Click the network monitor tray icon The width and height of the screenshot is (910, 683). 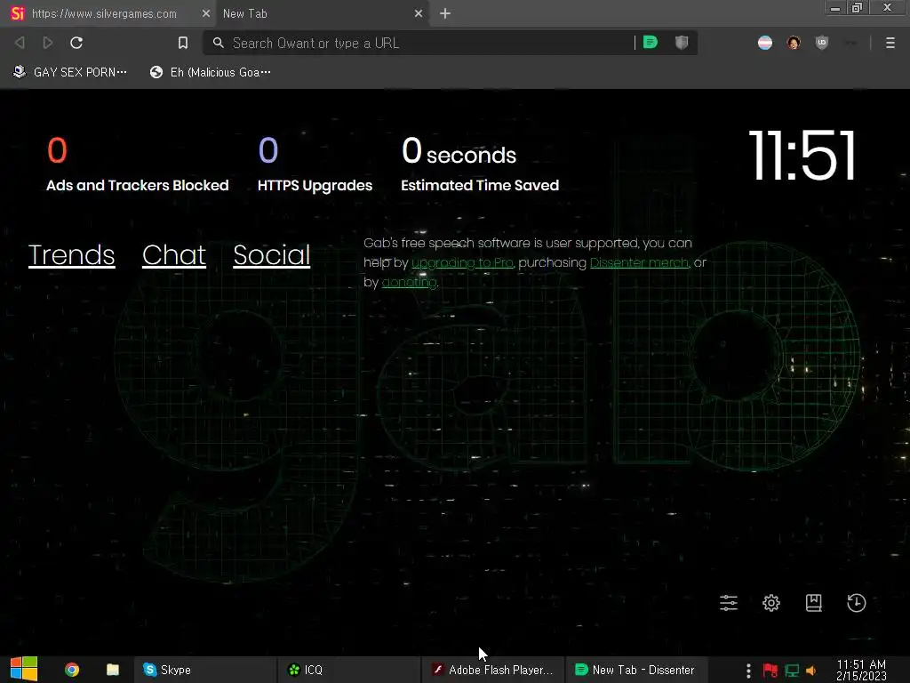tap(792, 671)
